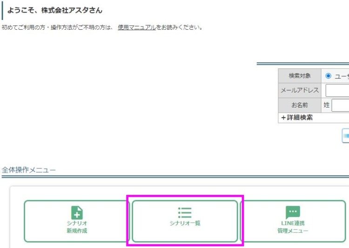Click the お名前 label cell
Viewport: 349px width, 248px height.
[x=300, y=105]
